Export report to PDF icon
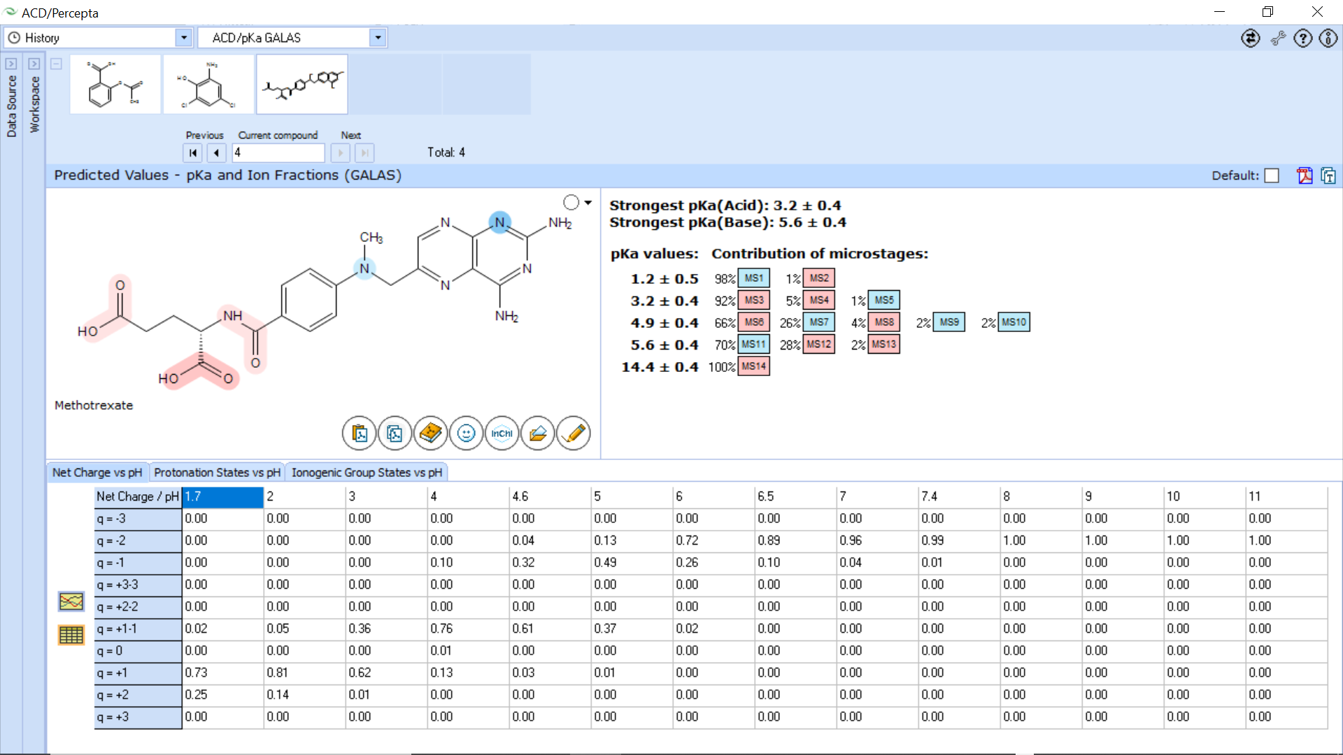 [1305, 175]
